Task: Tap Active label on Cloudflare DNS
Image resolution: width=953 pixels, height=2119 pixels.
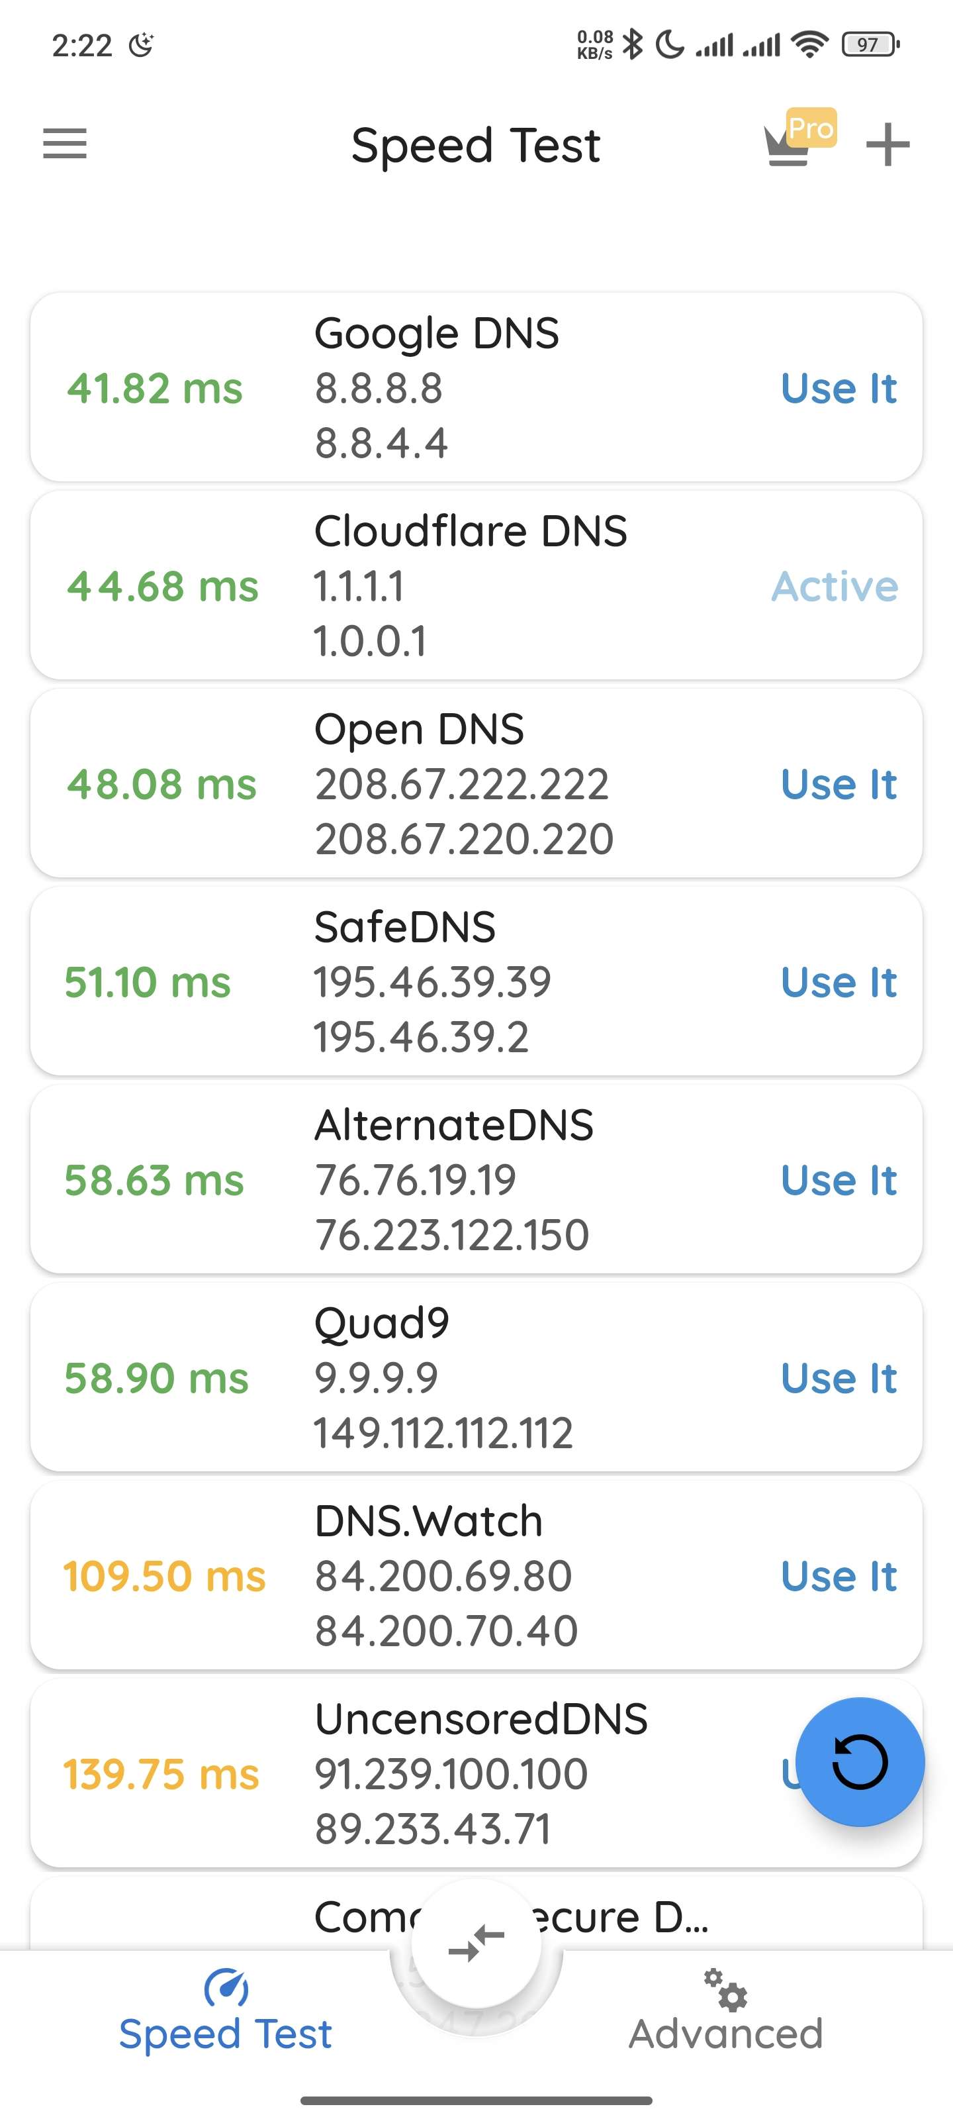Action: [x=835, y=587]
